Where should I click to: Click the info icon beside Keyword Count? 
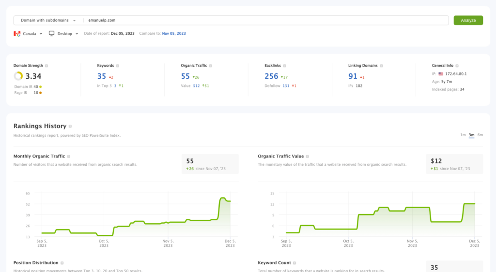click(x=294, y=263)
